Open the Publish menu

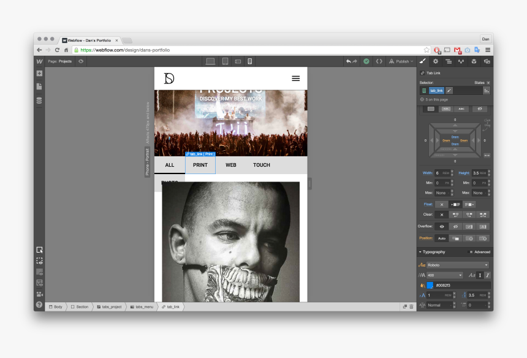403,61
